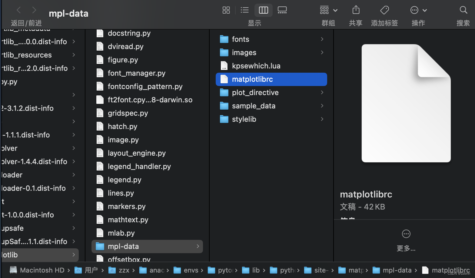This screenshot has width=475, height=278.
Task: Select font_manager.py file
Action: [x=147, y=73]
